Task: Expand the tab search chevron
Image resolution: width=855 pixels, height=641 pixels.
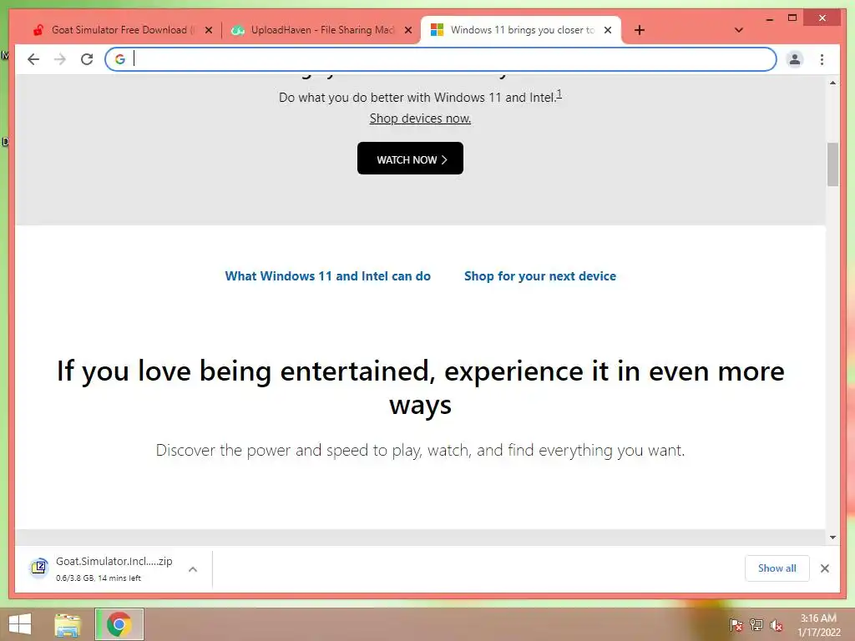Action: pyautogui.click(x=738, y=30)
